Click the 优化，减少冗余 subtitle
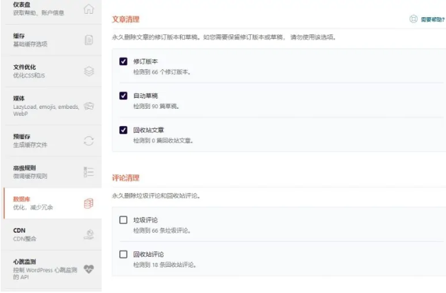Screen dimensions: 446x293 33,207
